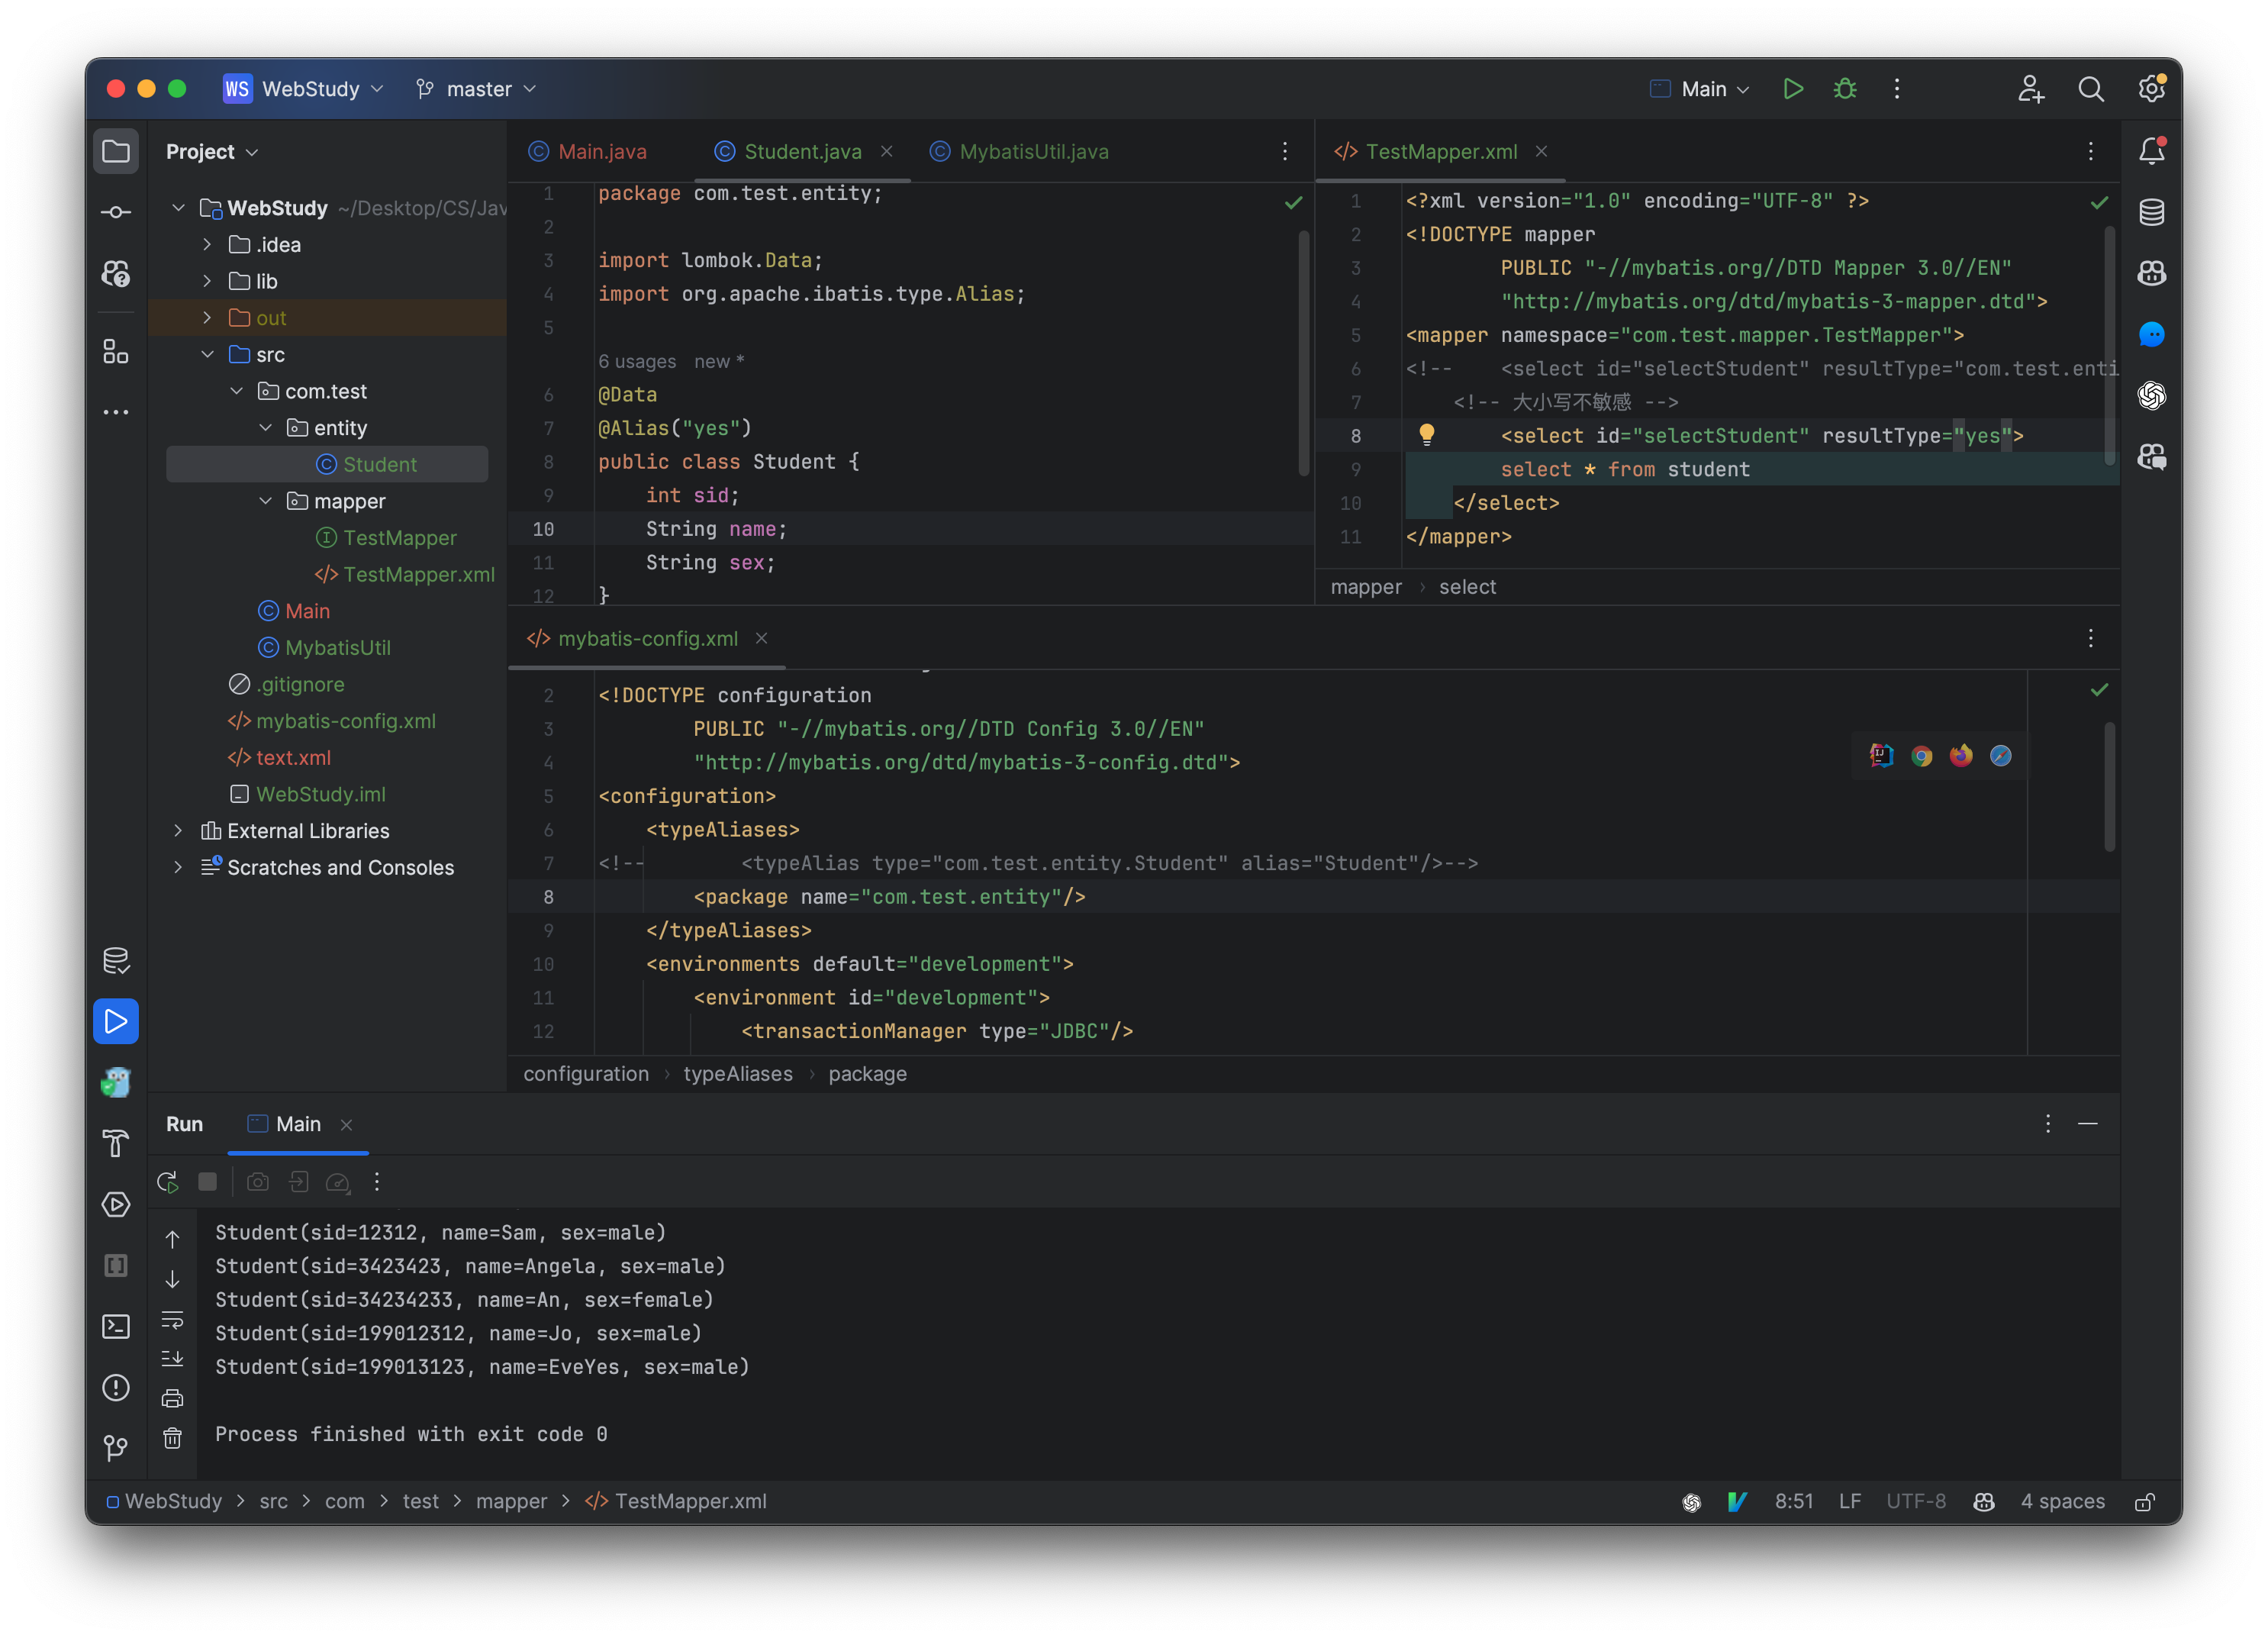Click typeAliases in config breadcrumb
The height and width of the screenshot is (1638, 2268).
tap(738, 1074)
